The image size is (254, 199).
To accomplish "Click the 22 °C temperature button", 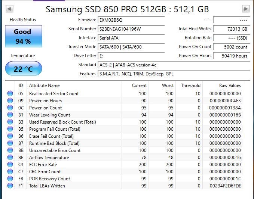I will tap(23, 69).
